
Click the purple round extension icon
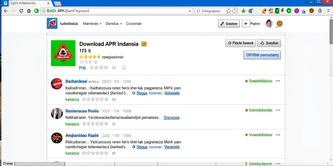click(x=297, y=11)
